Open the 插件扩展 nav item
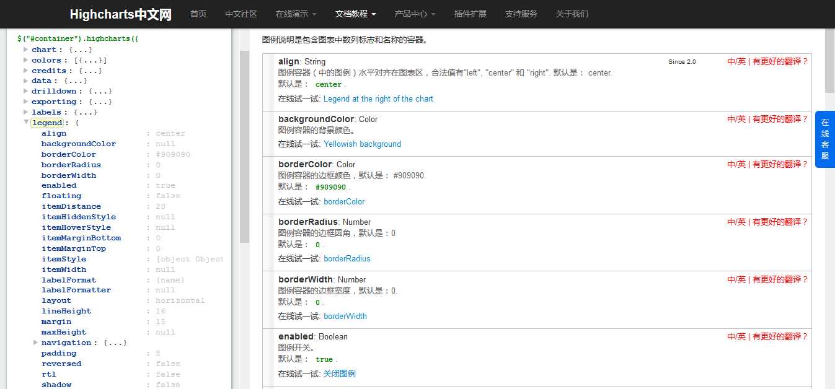The height and width of the screenshot is (389, 835). tap(471, 14)
